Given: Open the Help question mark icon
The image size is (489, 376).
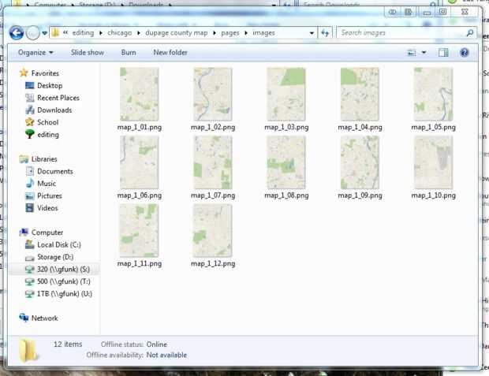Looking at the screenshot, I should click(464, 52).
